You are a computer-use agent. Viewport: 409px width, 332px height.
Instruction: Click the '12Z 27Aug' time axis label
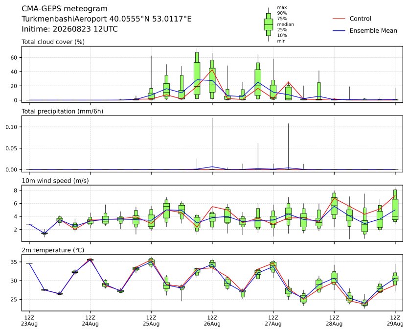273,321
